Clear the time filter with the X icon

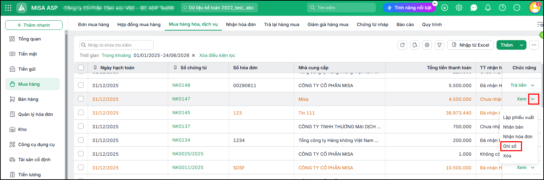(x=193, y=55)
